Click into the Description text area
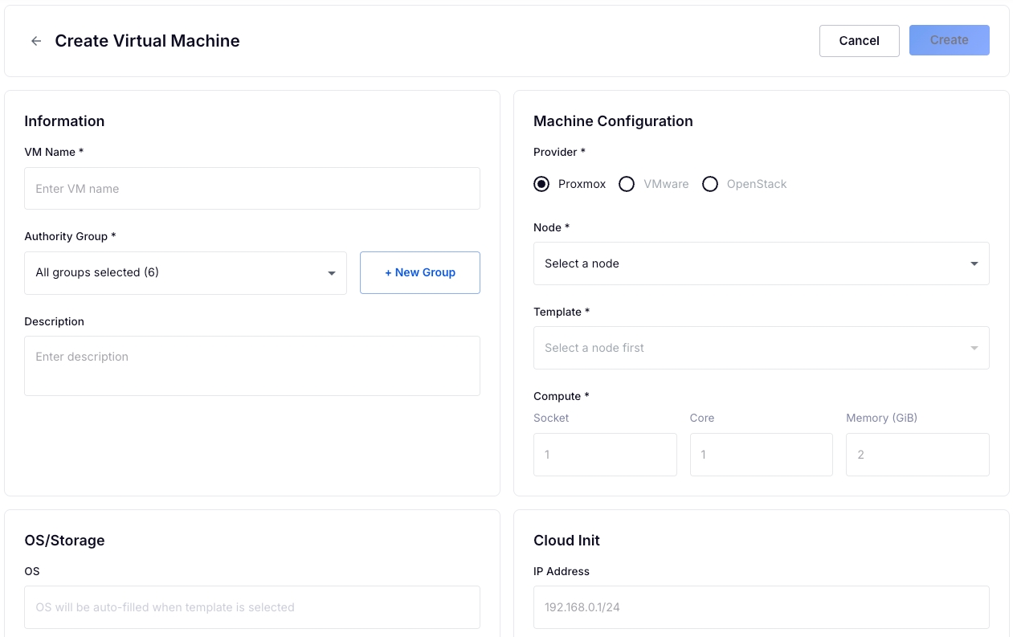 coord(251,365)
